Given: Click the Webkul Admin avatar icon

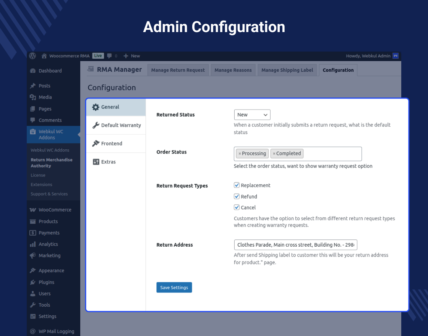Looking at the screenshot, I should pos(396,56).
